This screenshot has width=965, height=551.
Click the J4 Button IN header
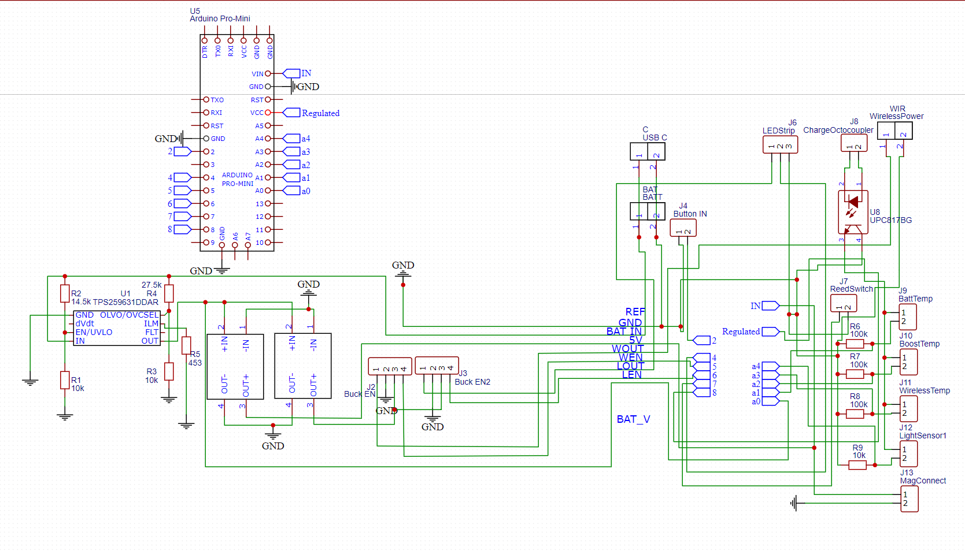tap(683, 228)
